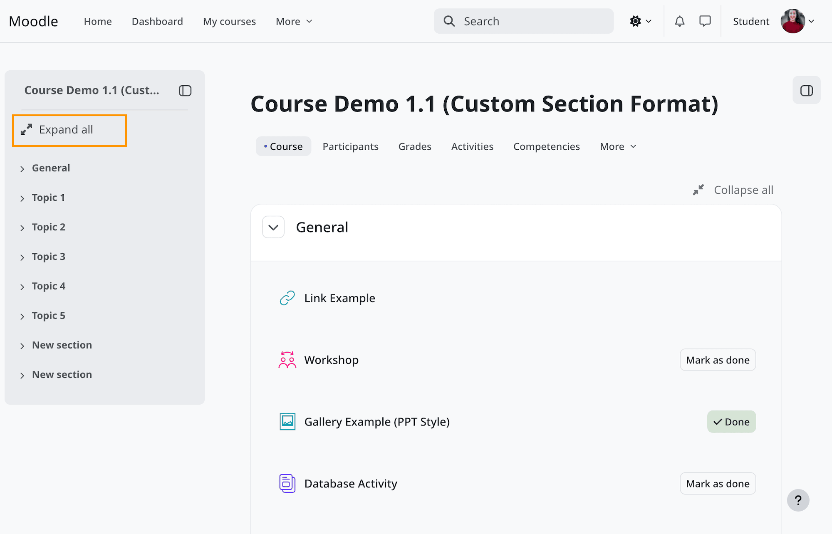832x534 pixels.
Task: Click the Gallery Example image icon
Action: point(287,422)
